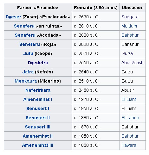Open the Neferirkara link
The height and width of the screenshot is (155, 149).
click(x=38, y=90)
